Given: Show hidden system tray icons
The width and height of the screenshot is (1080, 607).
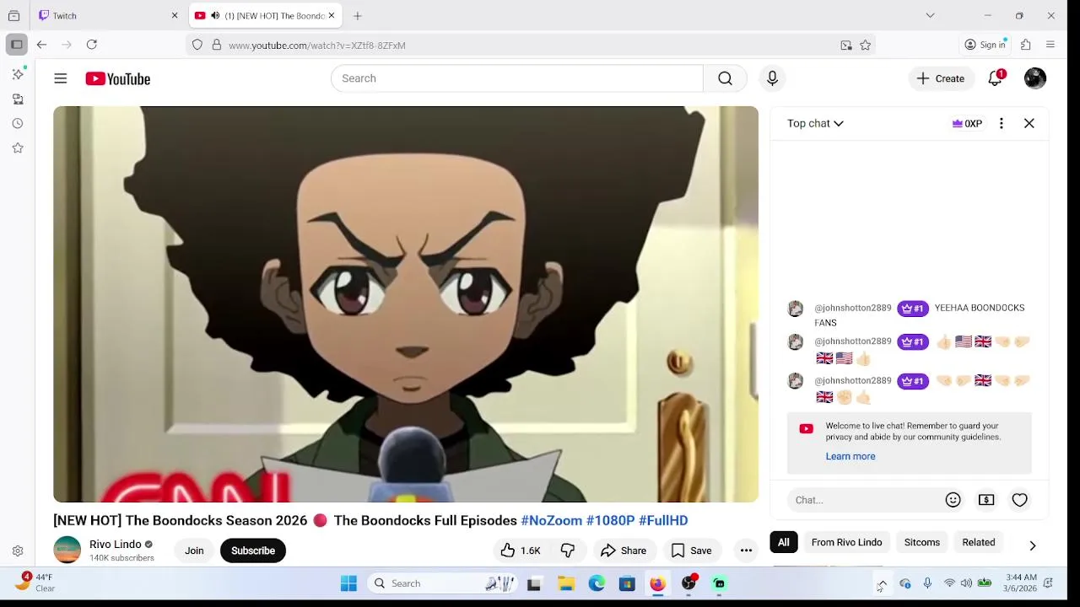Looking at the screenshot, I should (x=882, y=583).
